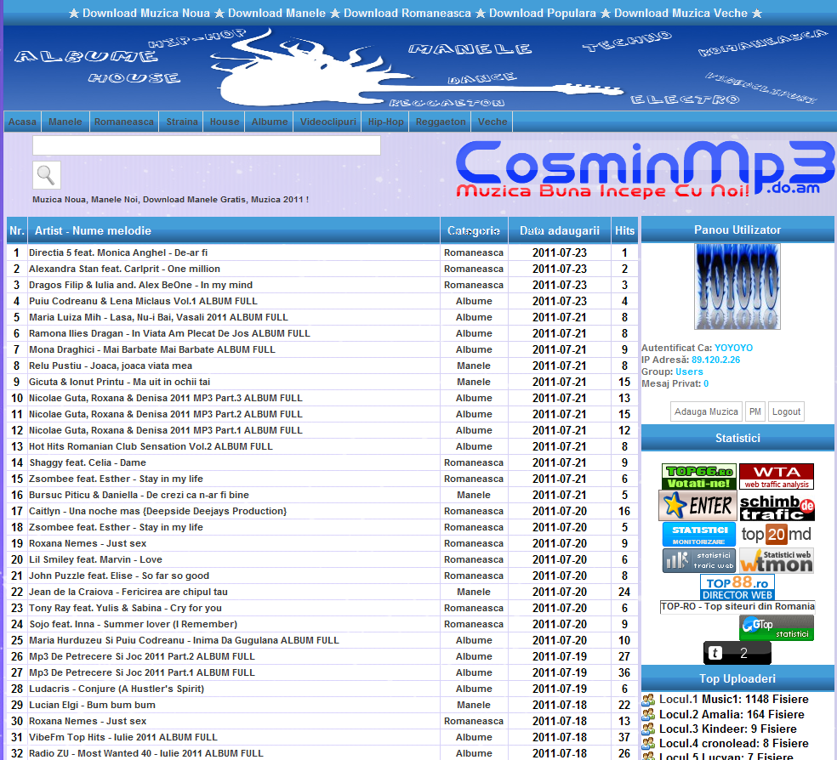
Task: Click the statistici trafic web badge
Action: [x=698, y=560]
